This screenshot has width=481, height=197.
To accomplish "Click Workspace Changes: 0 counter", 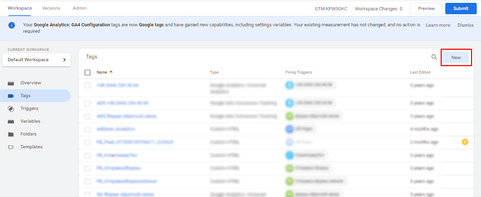I will click(379, 9).
